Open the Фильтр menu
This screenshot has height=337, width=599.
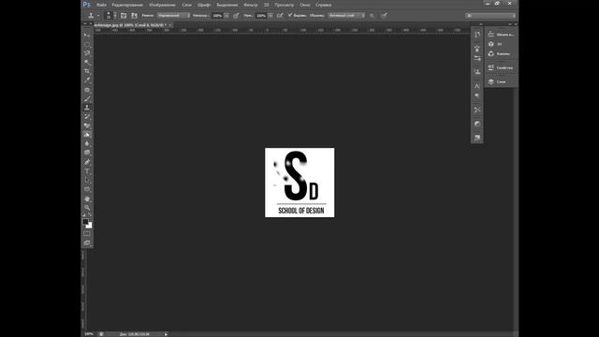pos(251,5)
